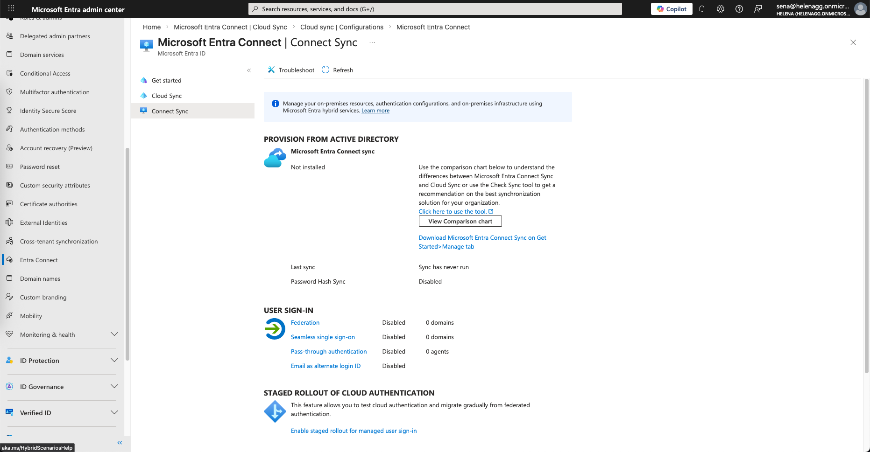
Task: Click the View Comparison chart button
Action: pos(460,221)
